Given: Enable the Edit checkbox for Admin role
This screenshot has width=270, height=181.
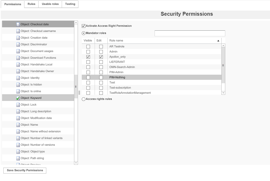Looking at the screenshot, I should pos(101,51).
